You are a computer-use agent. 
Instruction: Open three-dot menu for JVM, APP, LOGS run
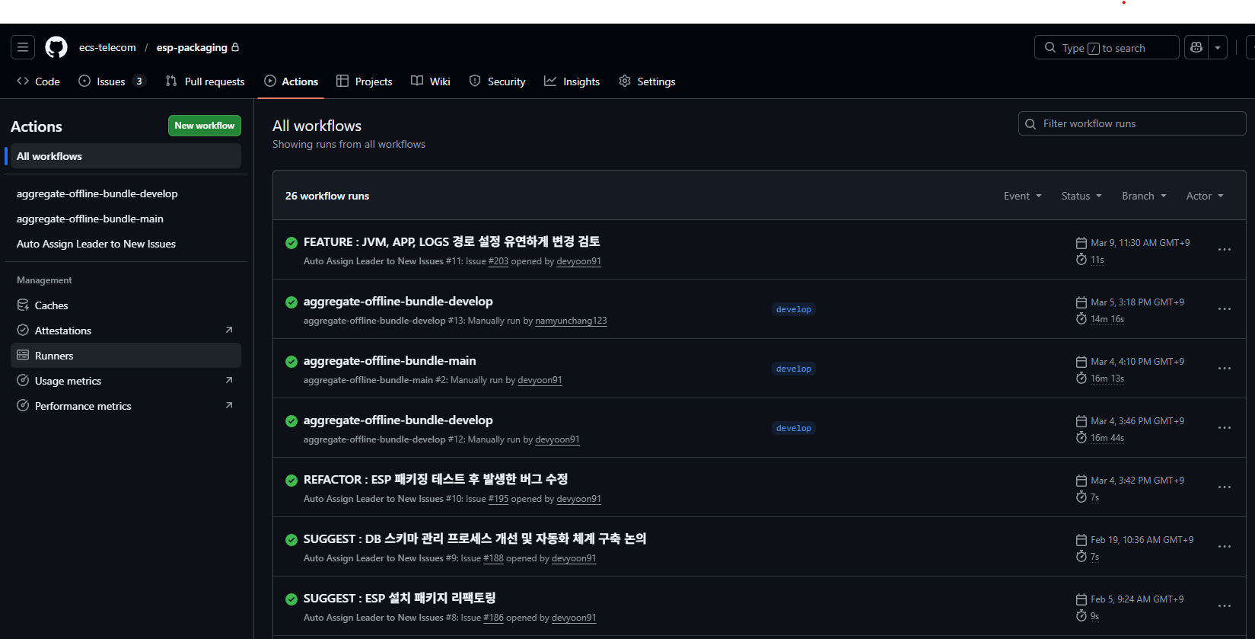[1224, 250]
